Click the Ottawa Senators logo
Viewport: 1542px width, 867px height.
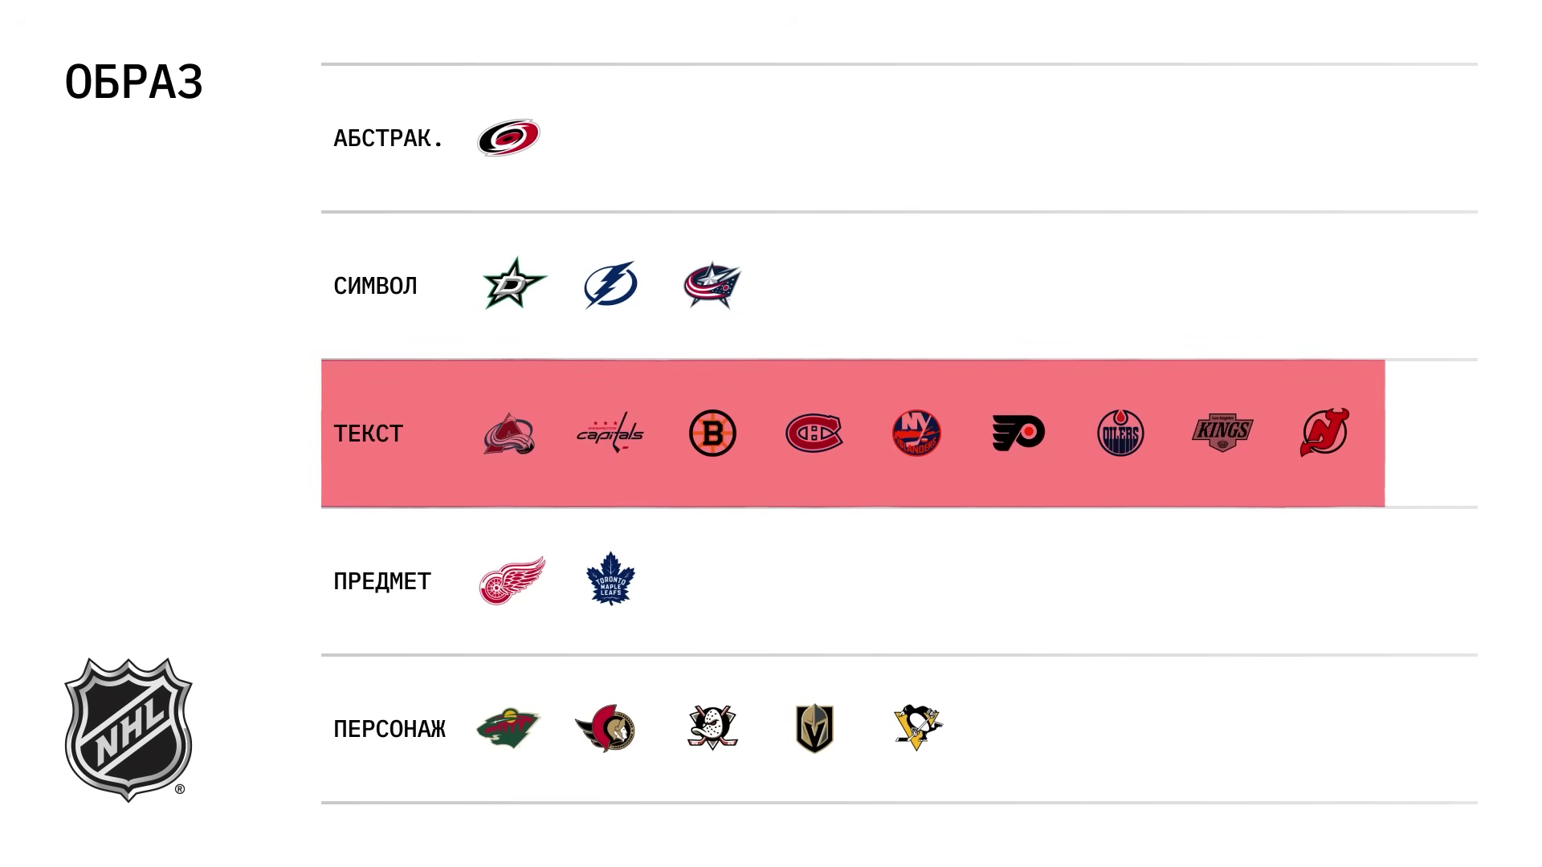click(606, 729)
